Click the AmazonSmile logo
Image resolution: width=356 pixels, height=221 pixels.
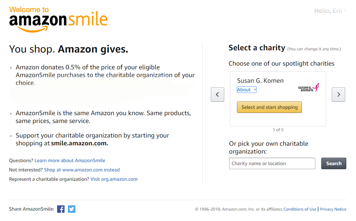58,19
